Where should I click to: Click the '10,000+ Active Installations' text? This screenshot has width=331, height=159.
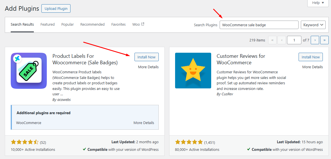[33, 149]
